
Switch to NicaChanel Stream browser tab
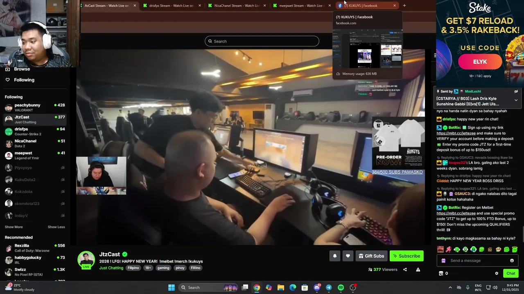tap(237, 6)
